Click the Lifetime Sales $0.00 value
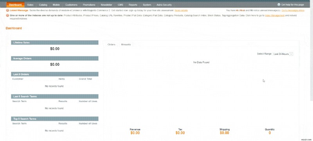313x141 pixels. pos(55,49)
